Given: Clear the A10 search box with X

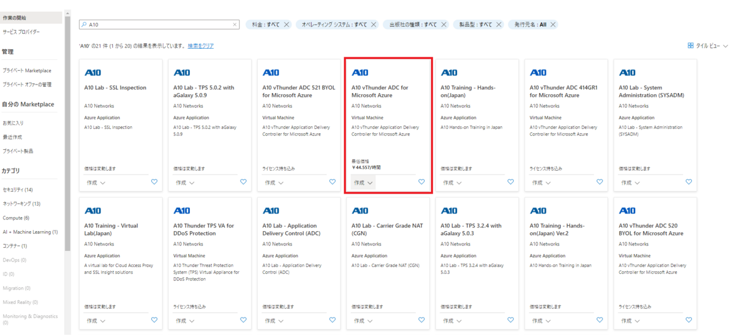Looking at the screenshot, I should click(x=234, y=25).
